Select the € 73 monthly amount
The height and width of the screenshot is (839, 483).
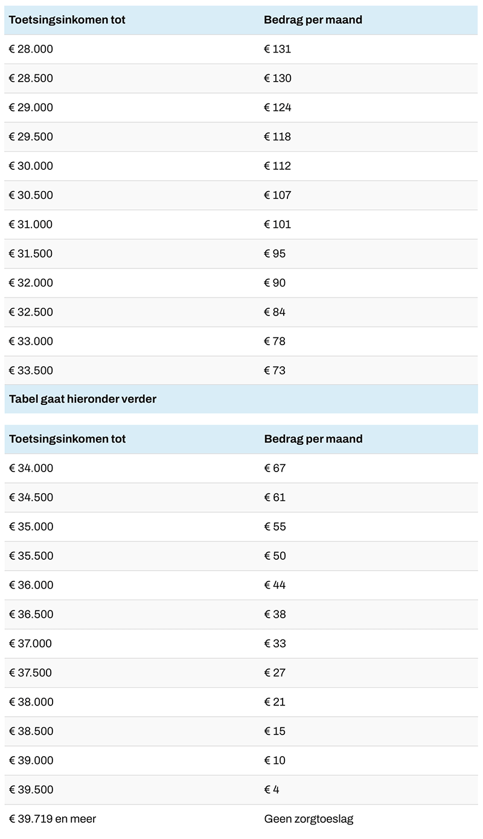pos(275,371)
